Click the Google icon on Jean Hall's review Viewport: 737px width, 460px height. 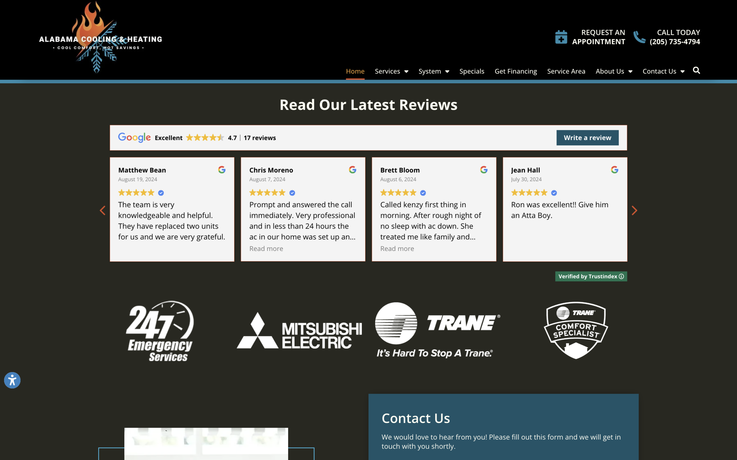(615, 170)
